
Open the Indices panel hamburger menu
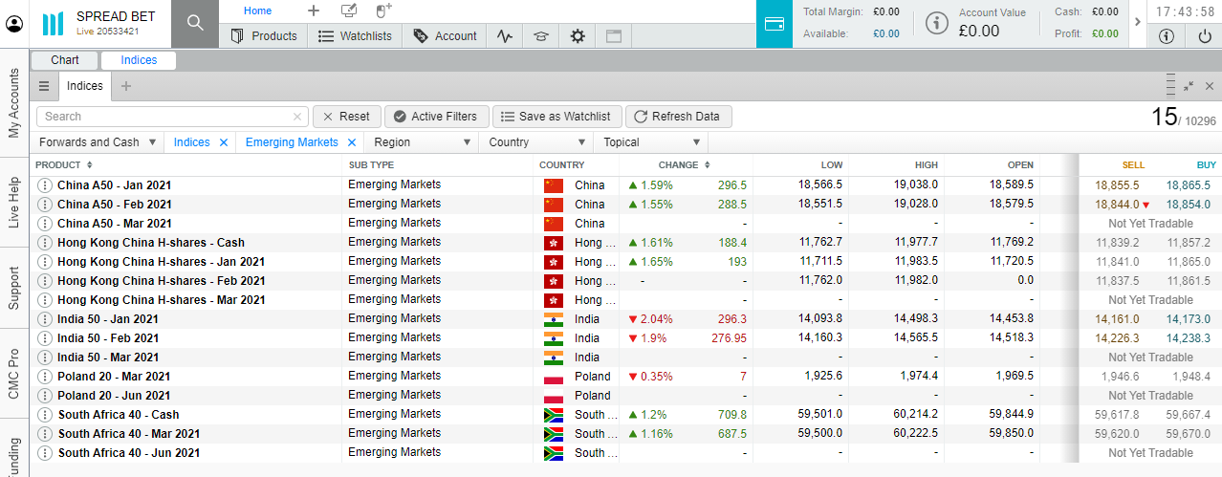(44, 86)
